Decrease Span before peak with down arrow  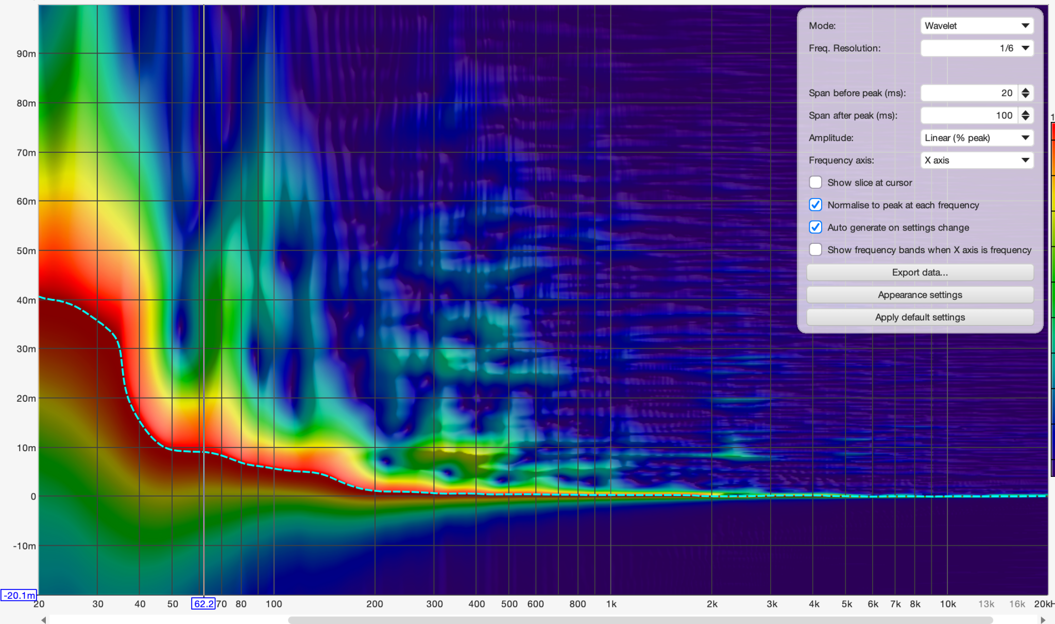click(x=1026, y=97)
